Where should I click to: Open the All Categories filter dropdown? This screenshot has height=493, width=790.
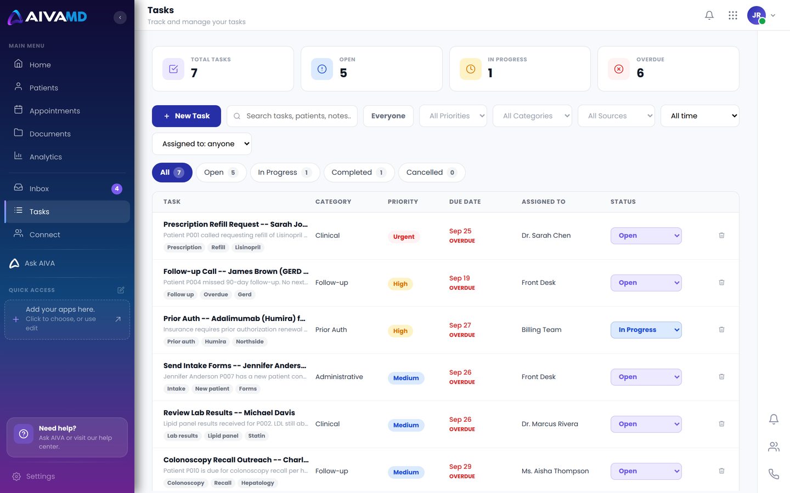(x=532, y=116)
